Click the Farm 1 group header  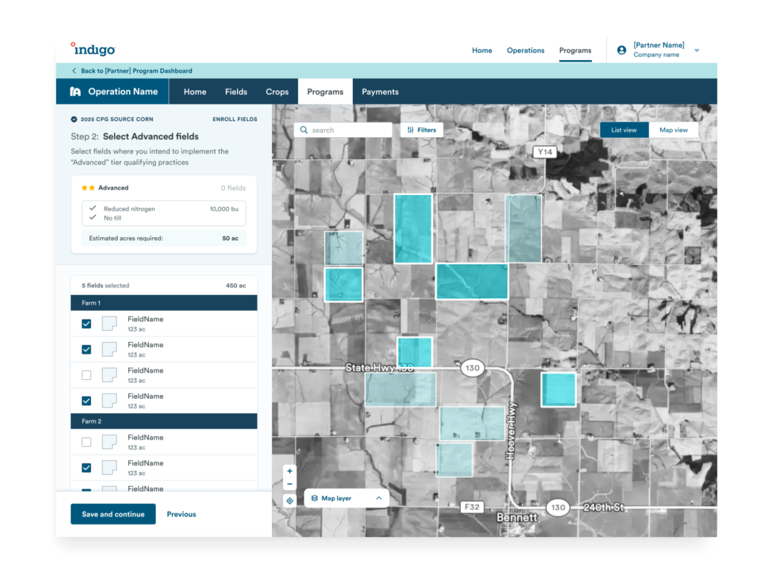[x=164, y=303]
